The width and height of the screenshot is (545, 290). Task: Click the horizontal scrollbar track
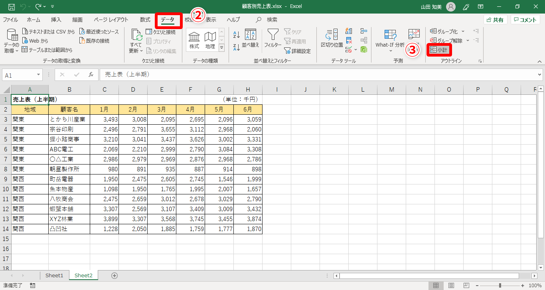(435, 276)
